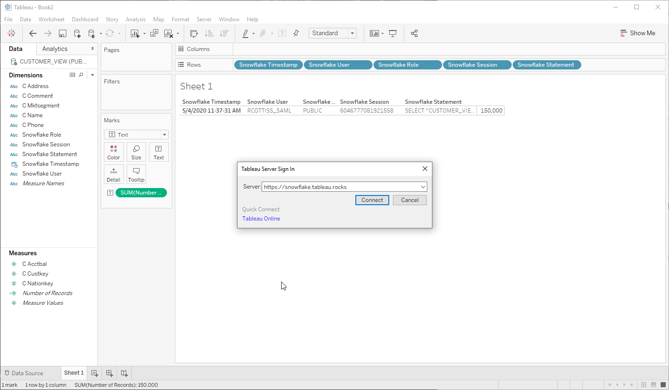The height and width of the screenshot is (390, 669).
Task: Open the Text marks card
Action: 159,152
